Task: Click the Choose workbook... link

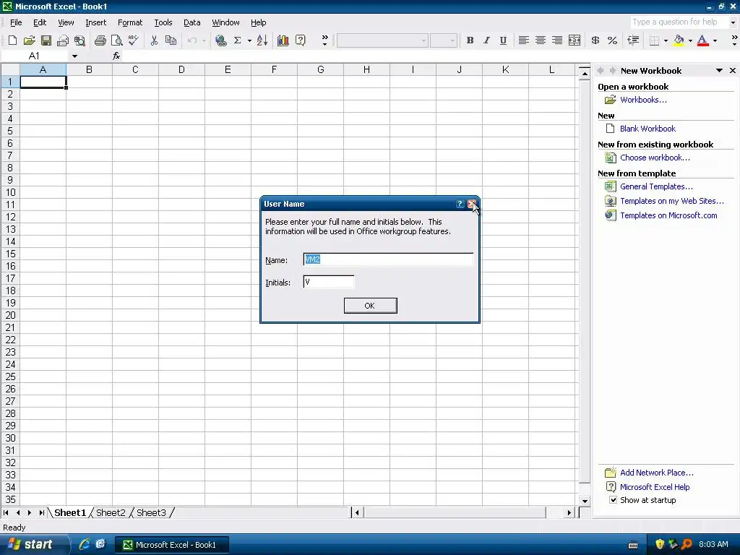Action: click(655, 158)
